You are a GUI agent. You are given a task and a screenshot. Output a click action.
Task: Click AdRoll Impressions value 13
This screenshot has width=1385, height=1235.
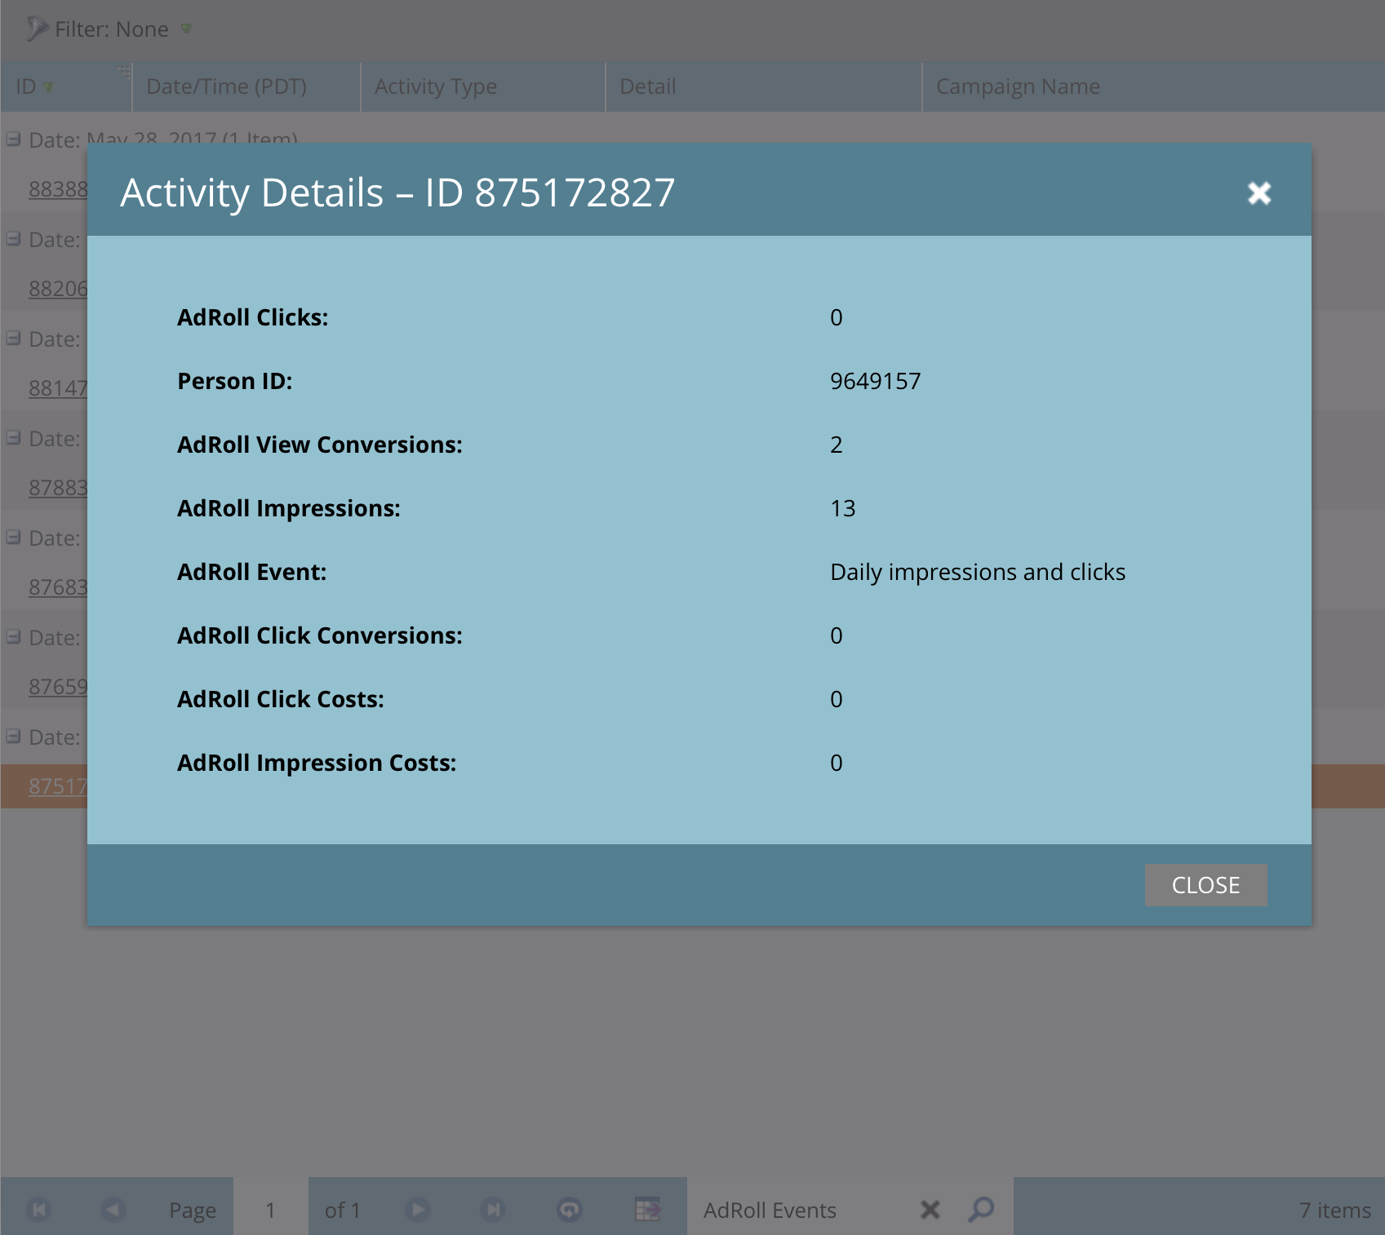click(843, 508)
